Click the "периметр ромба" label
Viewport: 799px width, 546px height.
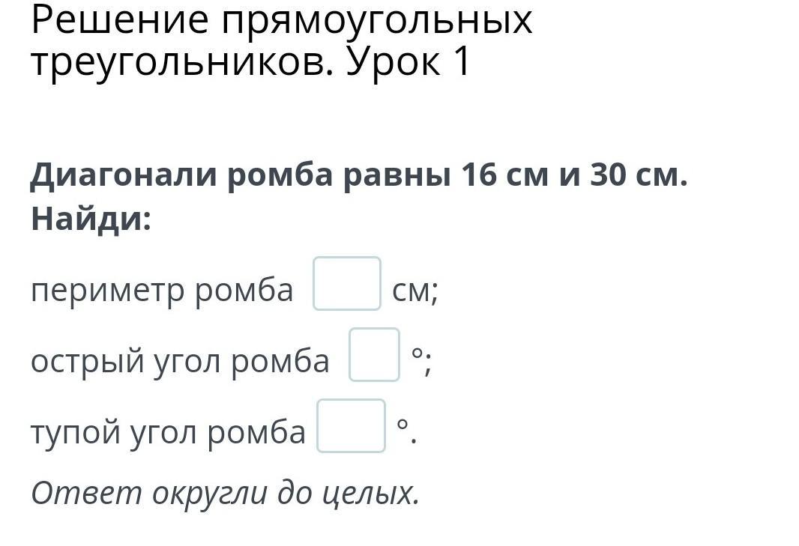[x=162, y=291]
